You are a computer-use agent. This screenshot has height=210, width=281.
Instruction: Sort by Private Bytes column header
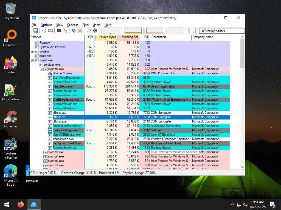point(107,37)
